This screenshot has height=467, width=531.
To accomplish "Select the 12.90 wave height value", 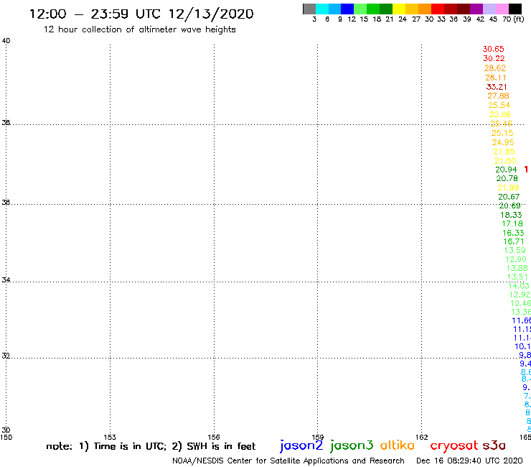I will (x=516, y=259).
